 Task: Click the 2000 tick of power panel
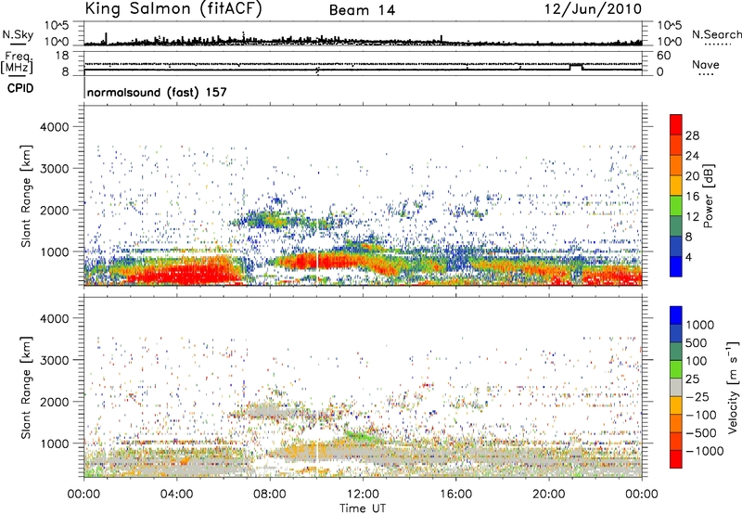(54, 210)
